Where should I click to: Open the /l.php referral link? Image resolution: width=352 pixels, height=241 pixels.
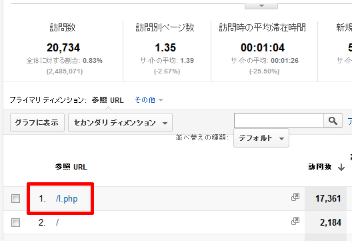coord(67,199)
